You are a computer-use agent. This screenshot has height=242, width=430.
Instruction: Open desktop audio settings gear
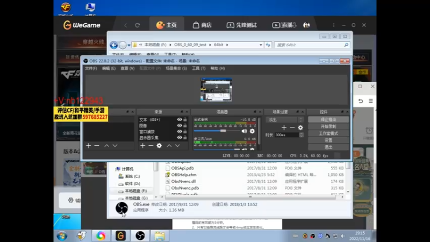coord(252,131)
